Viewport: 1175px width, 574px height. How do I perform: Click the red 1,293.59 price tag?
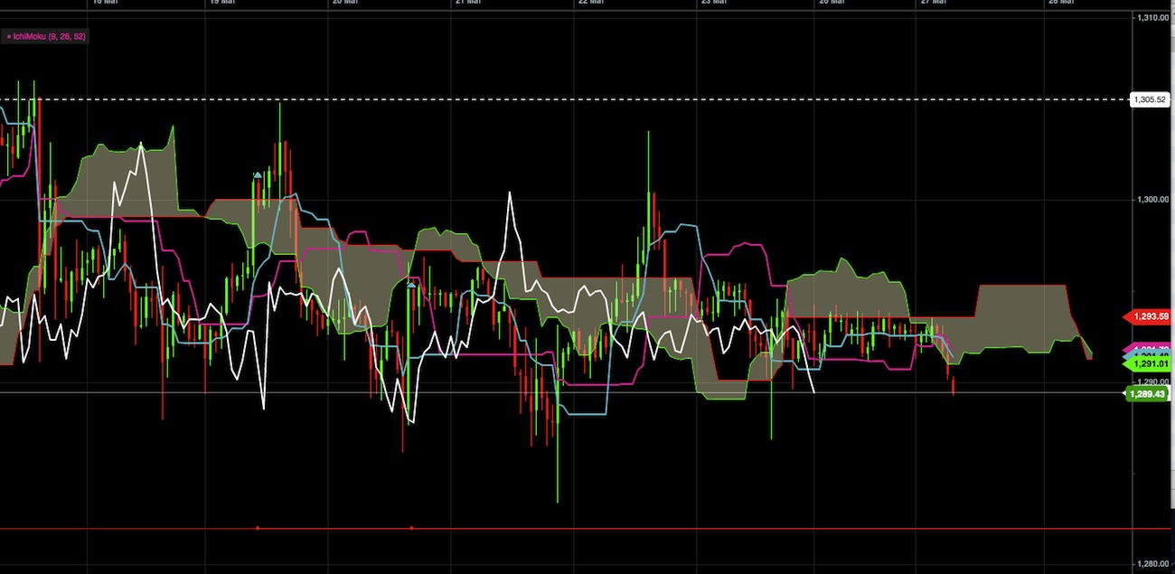[x=1148, y=316]
